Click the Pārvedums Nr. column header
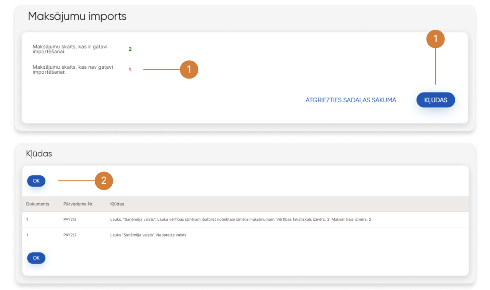This screenshot has width=490, height=290. 78,204
